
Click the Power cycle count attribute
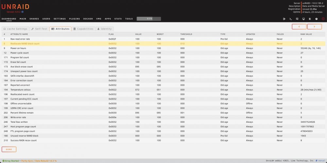[x=20, y=53]
